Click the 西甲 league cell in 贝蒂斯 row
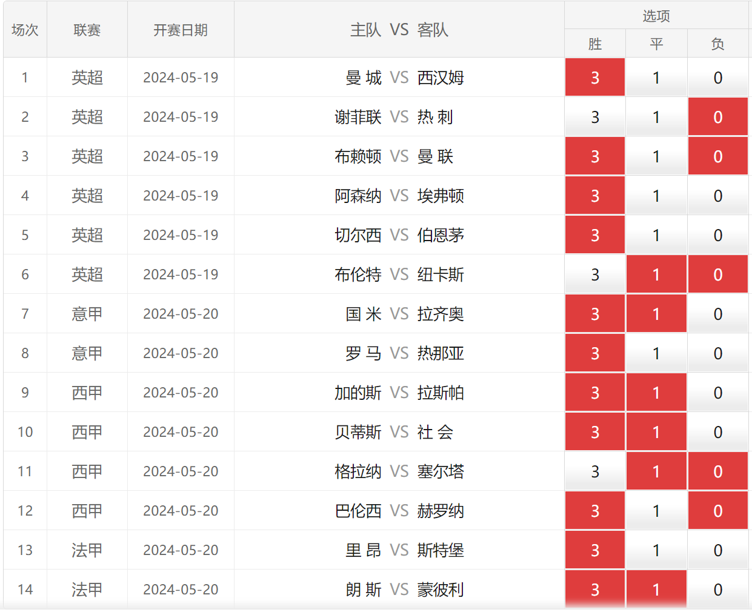 tap(87, 432)
